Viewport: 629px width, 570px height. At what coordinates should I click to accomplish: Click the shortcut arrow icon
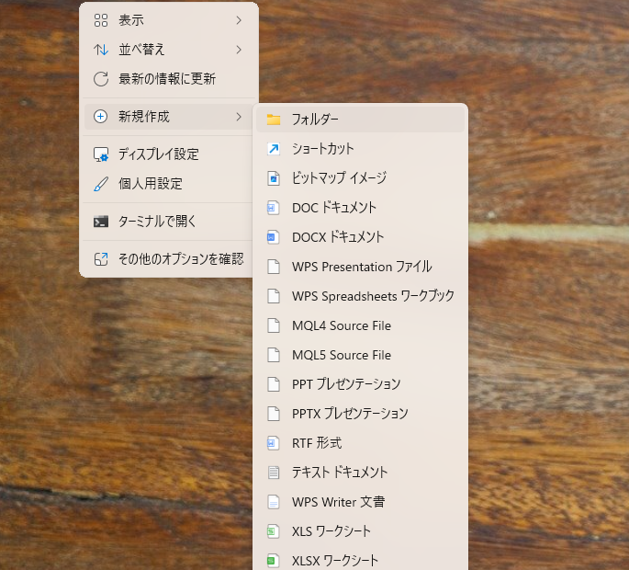[274, 149]
